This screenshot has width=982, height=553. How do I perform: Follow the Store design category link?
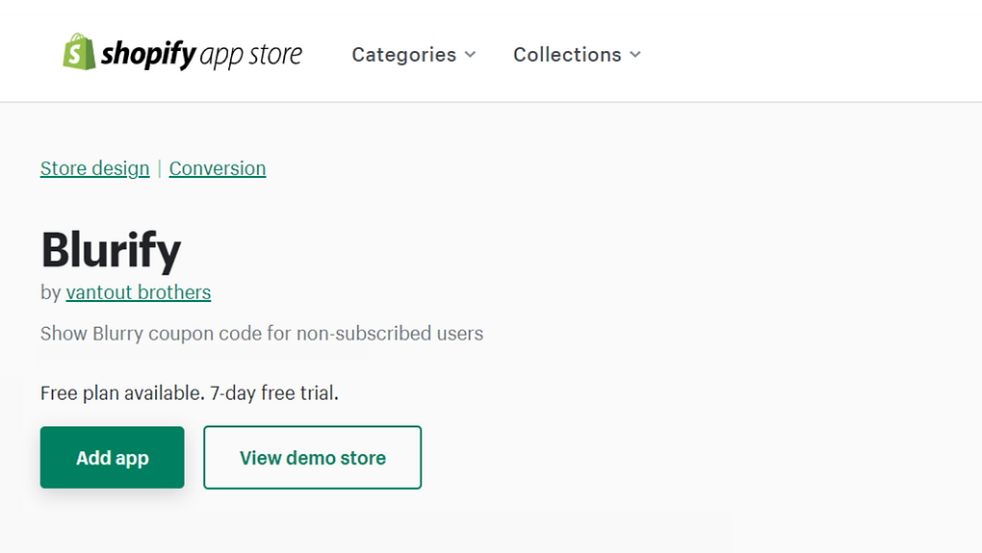coord(94,168)
